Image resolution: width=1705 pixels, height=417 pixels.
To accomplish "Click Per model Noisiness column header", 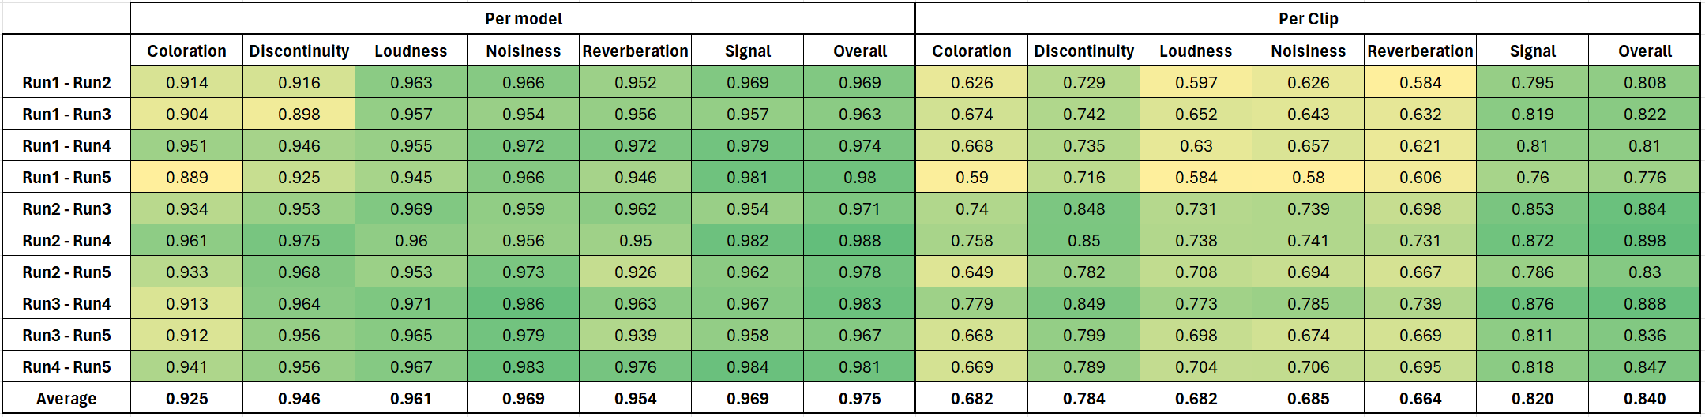I will (x=523, y=51).
